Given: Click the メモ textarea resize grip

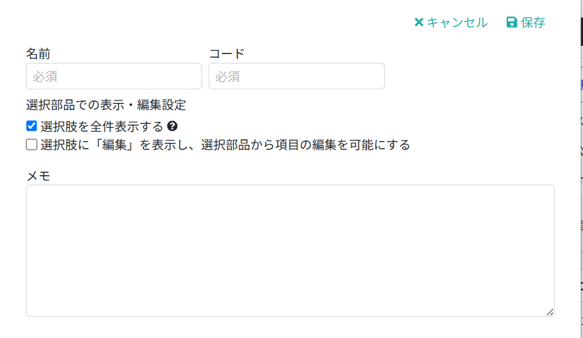Looking at the screenshot, I should coord(550,312).
